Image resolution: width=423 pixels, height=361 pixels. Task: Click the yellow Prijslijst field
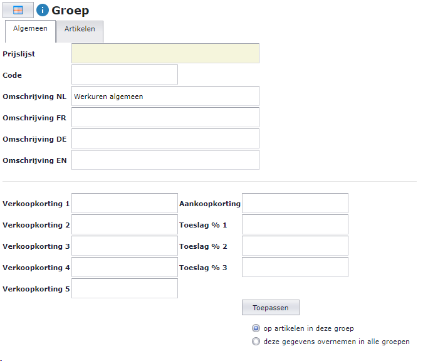(165, 53)
